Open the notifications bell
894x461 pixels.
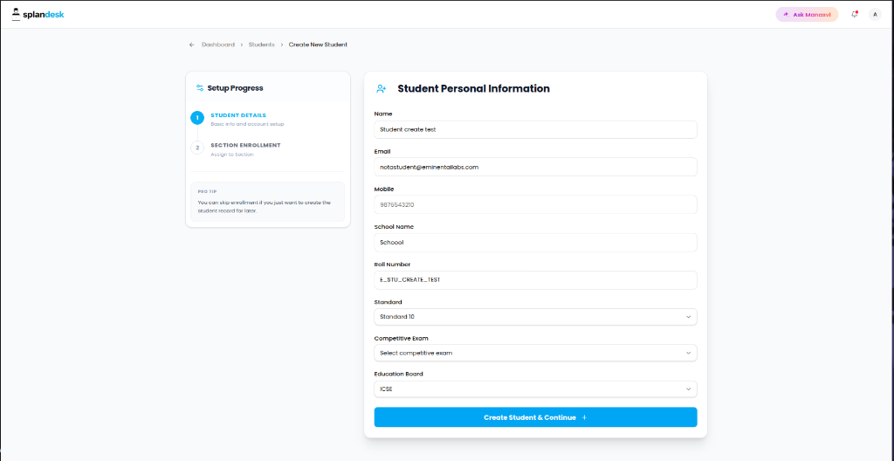click(854, 14)
